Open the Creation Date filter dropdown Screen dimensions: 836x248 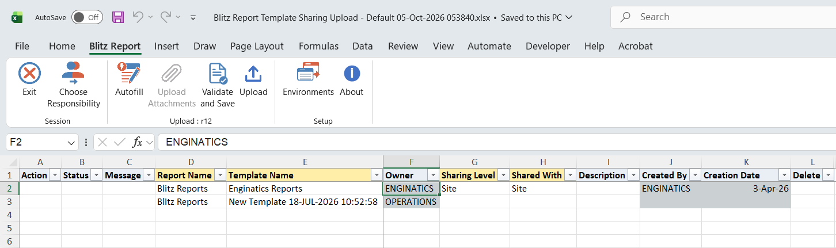point(784,175)
